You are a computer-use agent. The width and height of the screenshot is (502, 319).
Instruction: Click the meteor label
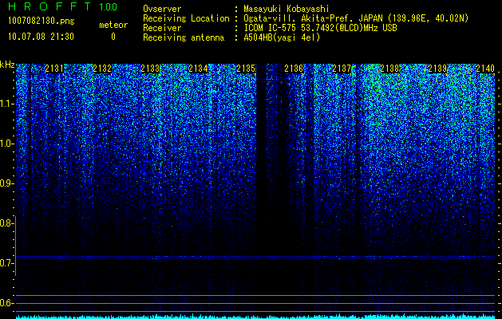coord(113,25)
